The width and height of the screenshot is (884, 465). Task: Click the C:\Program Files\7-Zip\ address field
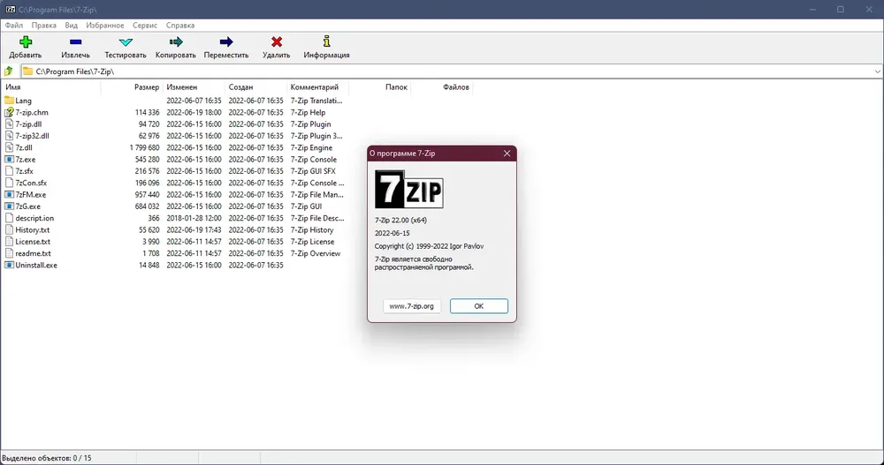(x=451, y=71)
